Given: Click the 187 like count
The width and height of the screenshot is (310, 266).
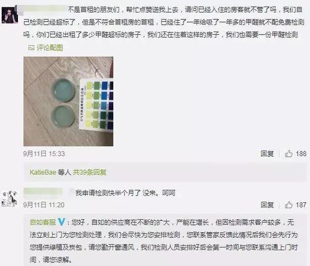Looking at the screenshot, I should point(301,205).
